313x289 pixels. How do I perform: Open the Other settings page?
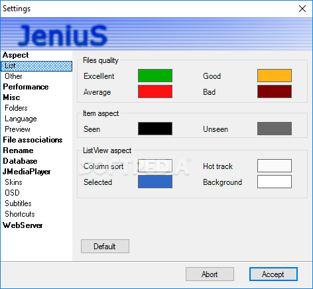[x=13, y=76]
